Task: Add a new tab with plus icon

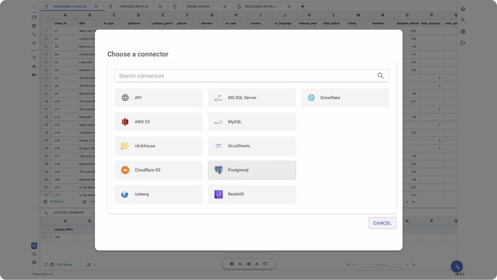Action: click(x=302, y=6)
